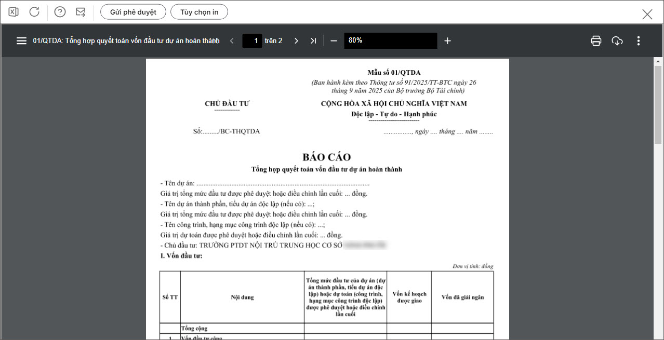Zoom out with the minus button
This screenshot has width=664, height=340.
click(x=334, y=40)
